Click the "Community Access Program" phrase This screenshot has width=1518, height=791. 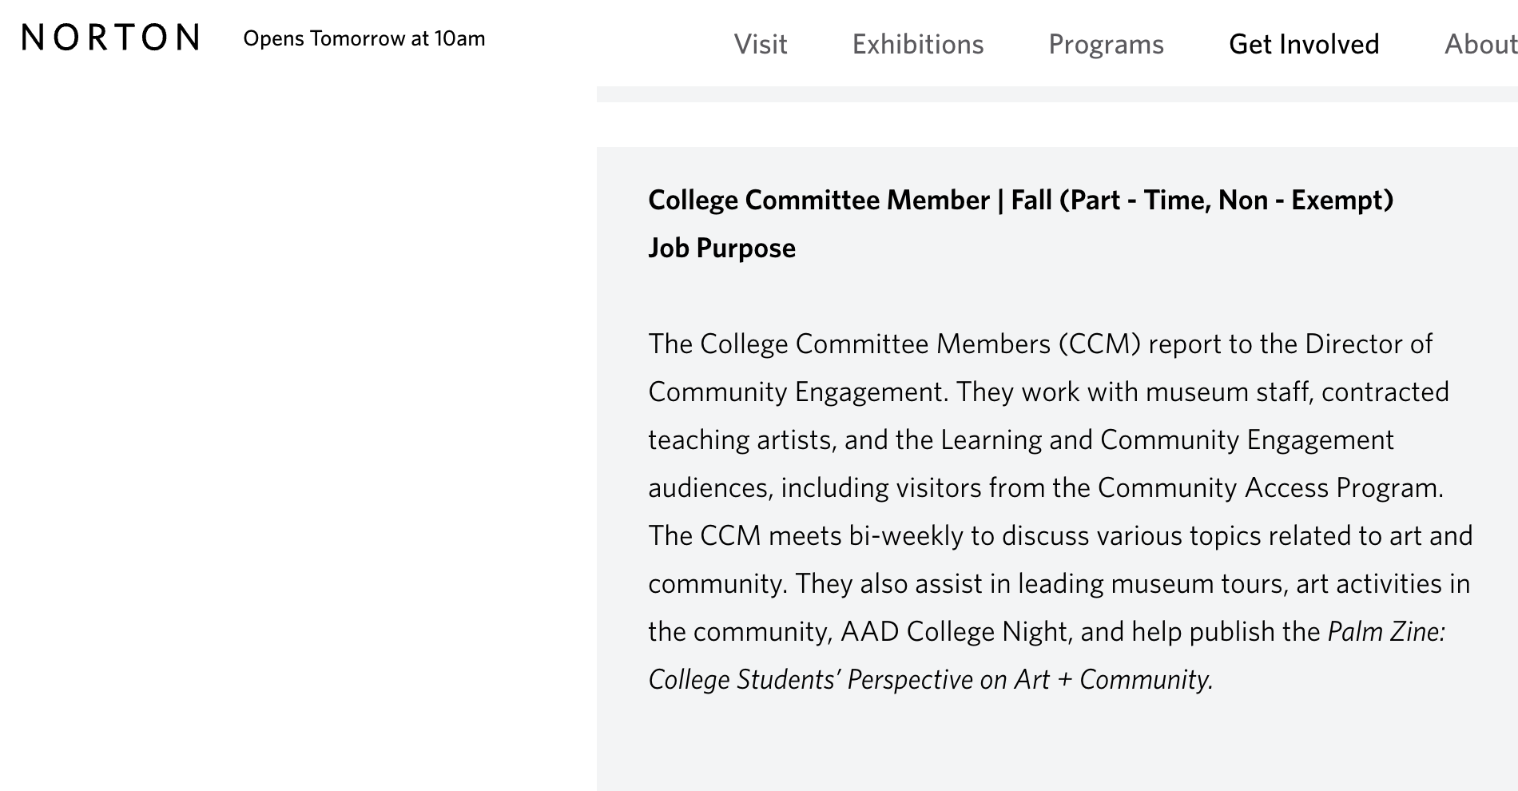coord(1270,487)
